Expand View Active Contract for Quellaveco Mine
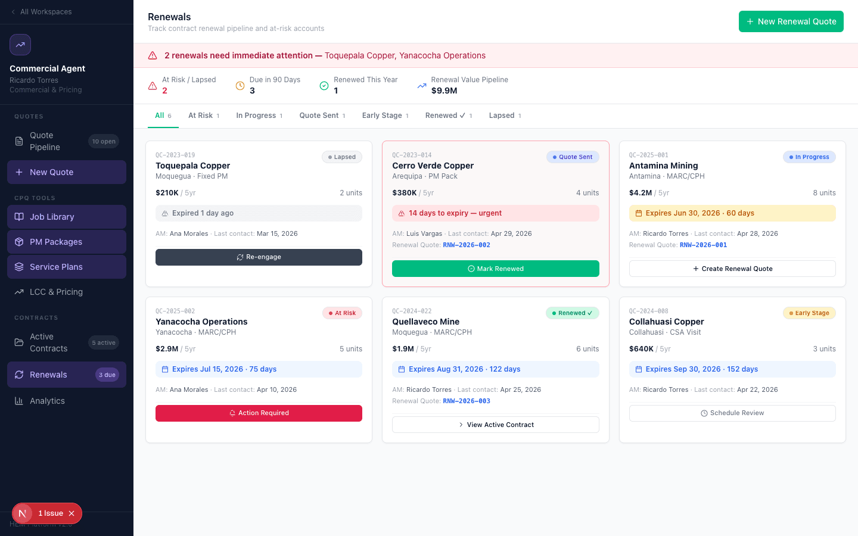The image size is (858, 536). tap(496, 425)
